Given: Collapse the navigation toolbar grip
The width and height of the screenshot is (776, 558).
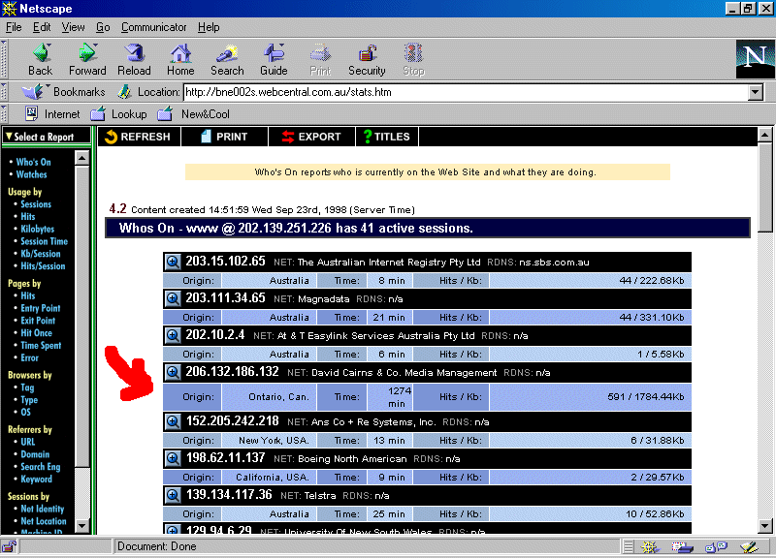Looking at the screenshot, I should tap(4, 59).
